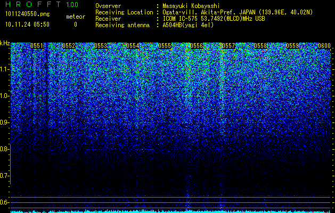This screenshot has width=335, height=213.
Task: Click the 0.6 frequency axis label
Action: [x=5, y=202]
